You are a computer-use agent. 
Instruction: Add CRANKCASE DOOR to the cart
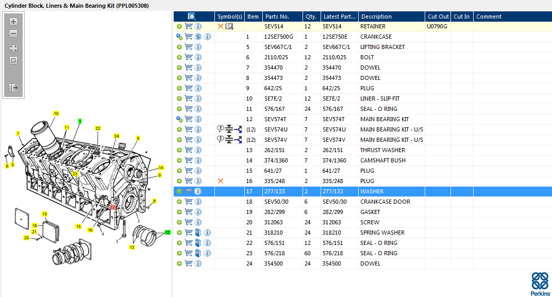[x=189, y=202]
